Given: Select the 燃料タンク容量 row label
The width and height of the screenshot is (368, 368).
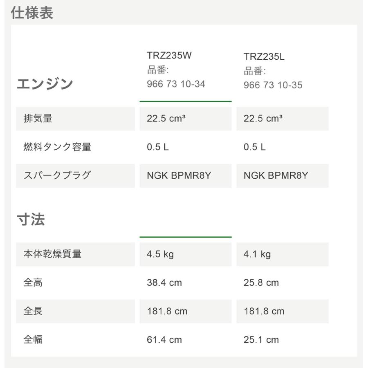Looking at the screenshot, I should click(57, 147).
